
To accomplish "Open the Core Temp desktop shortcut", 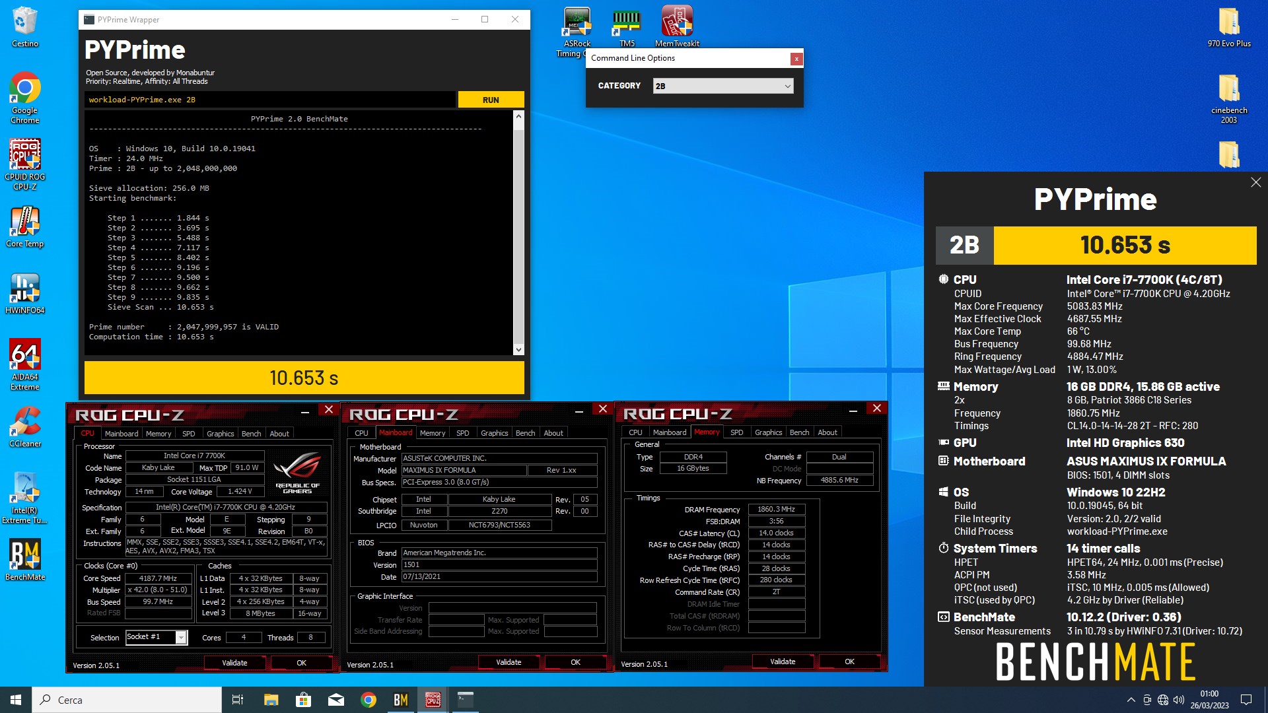I will tap(25, 226).
